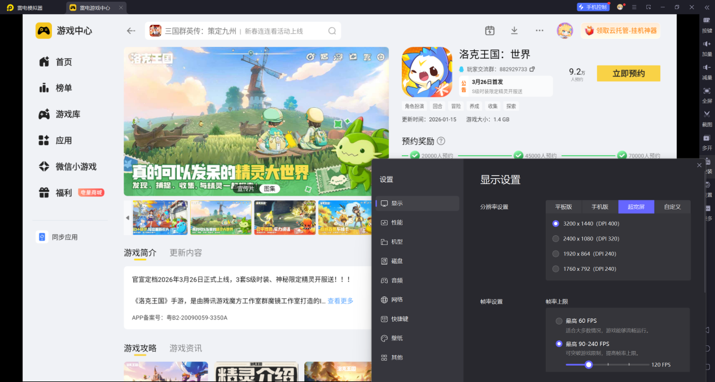Click 宣传片 promo video button
Screen dimensions: 715x382
245,188
